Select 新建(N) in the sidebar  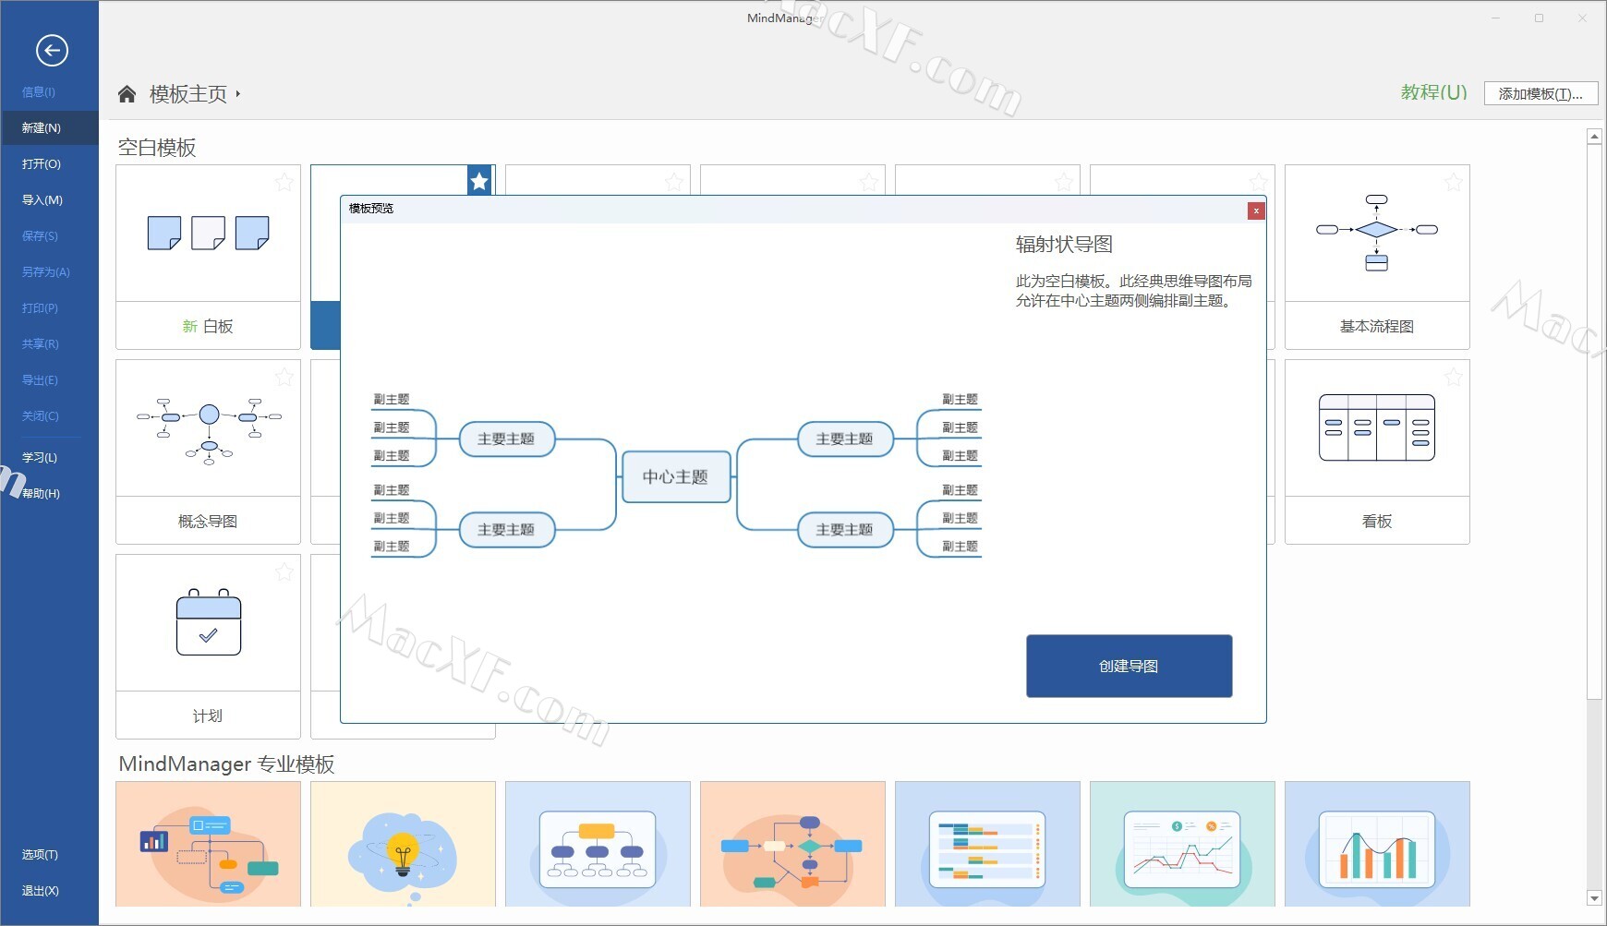coord(49,127)
